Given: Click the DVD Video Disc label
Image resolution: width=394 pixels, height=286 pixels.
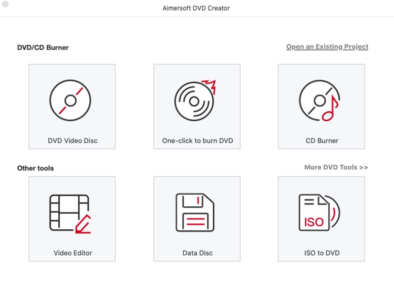Looking at the screenshot, I should [72, 141].
